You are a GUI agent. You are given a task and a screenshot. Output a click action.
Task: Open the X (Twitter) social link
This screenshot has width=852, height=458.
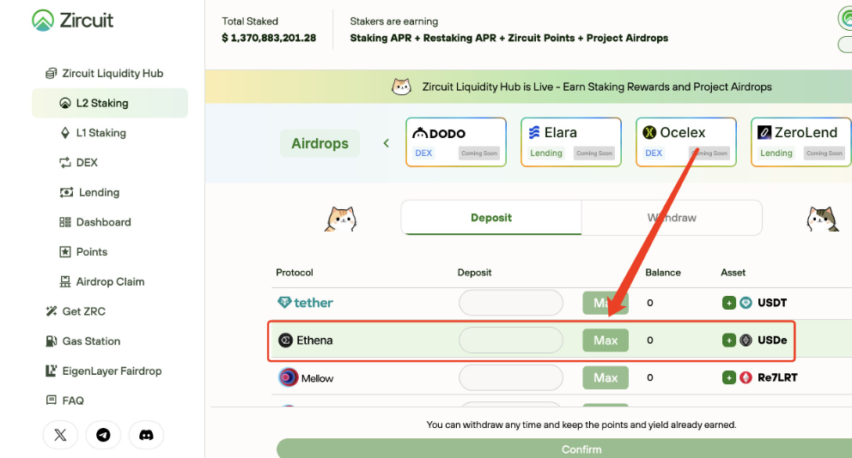tap(60, 435)
